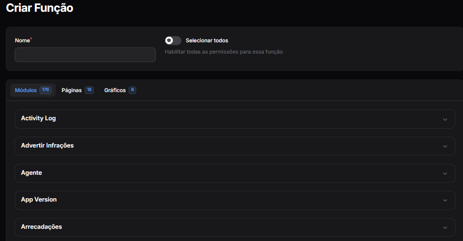Open the Advertir Infrações section title
Image resolution: width=463 pixels, height=241 pixels.
click(x=47, y=146)
